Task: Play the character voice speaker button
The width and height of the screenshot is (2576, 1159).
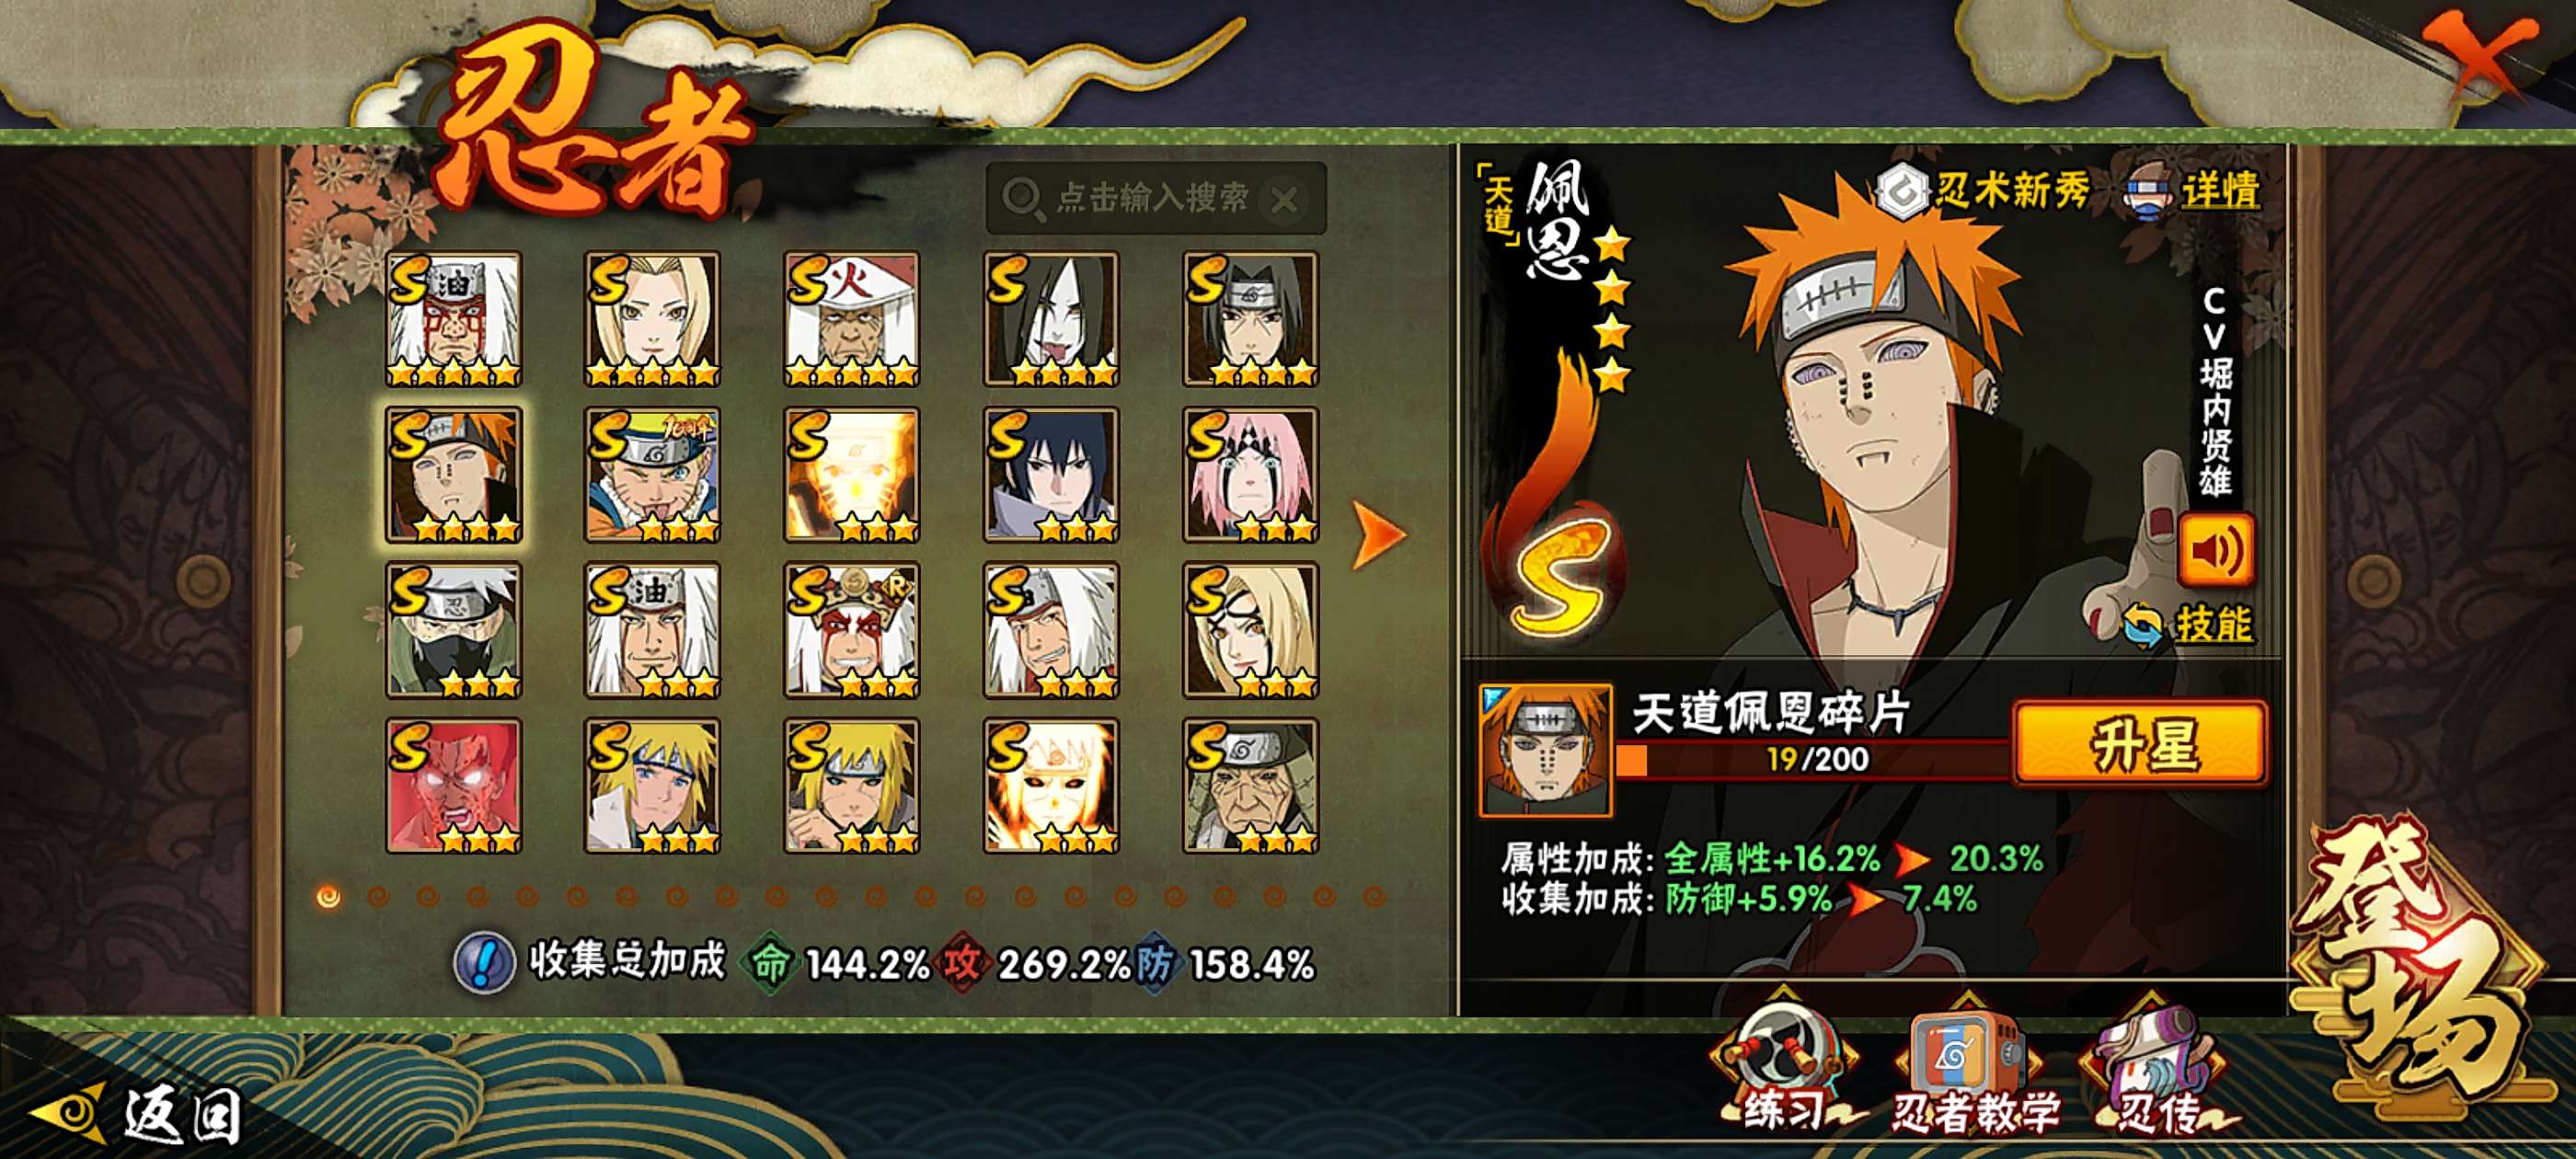Action: [x=2216, y=550]
